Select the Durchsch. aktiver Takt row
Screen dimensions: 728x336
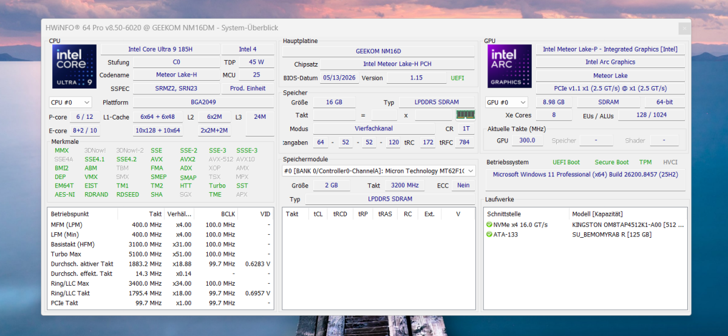[161, 264]
